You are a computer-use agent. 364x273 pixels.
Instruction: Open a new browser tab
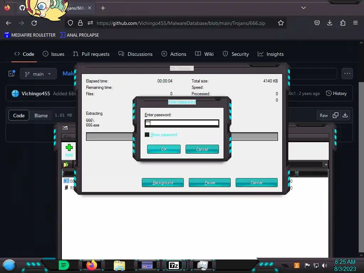pyautogui.click(x=103, y=8)
